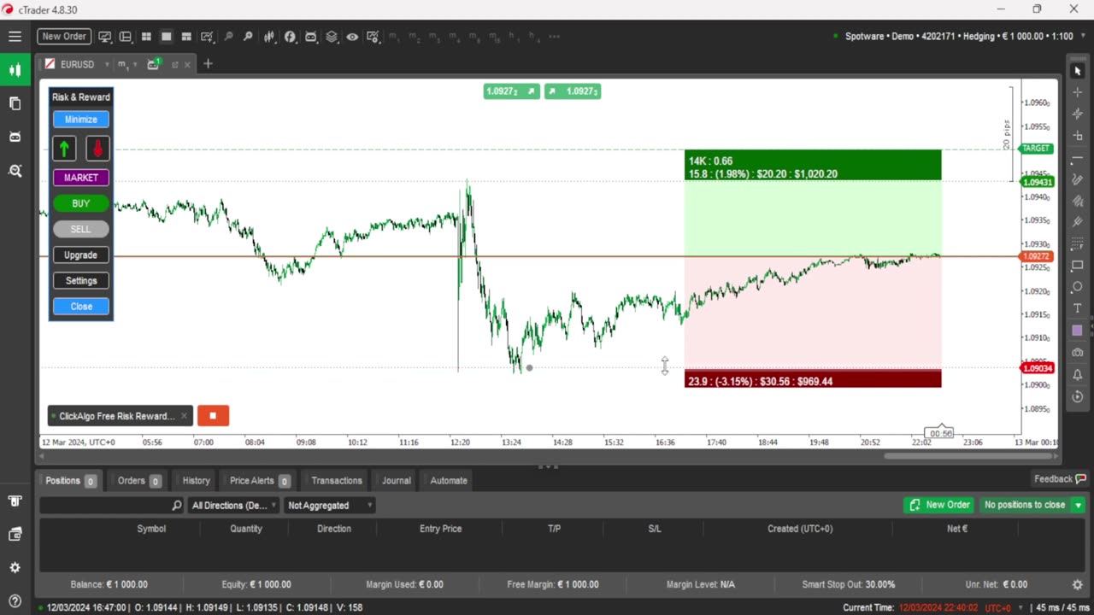The image size is (1094, 615).
Task: Click blue Close button in Risk panel
Action: pos(81,306)
